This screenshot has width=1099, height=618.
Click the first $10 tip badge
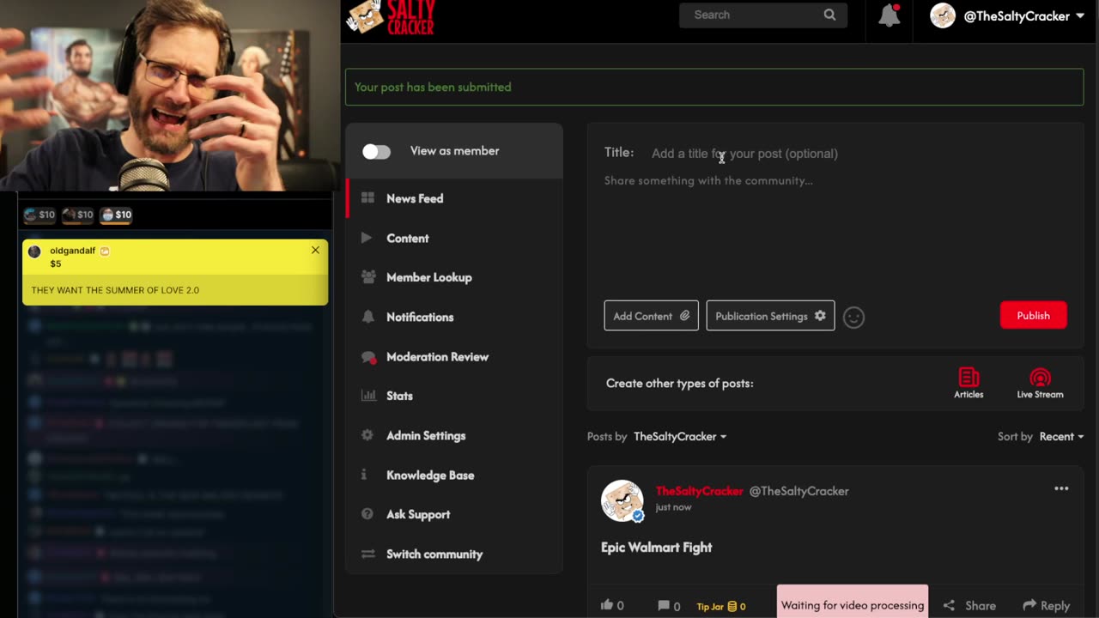(39, 215)
